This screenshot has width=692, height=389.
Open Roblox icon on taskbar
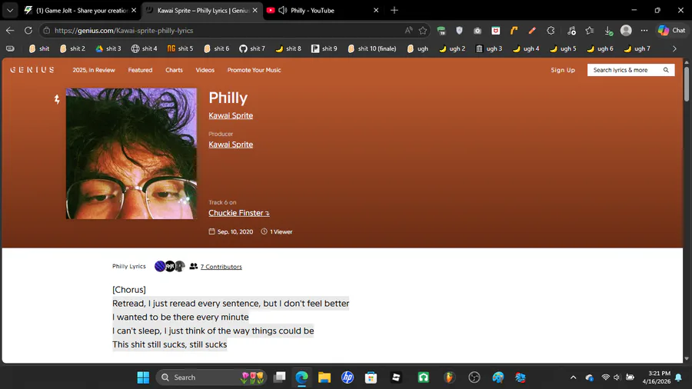[x=396, y=377]
